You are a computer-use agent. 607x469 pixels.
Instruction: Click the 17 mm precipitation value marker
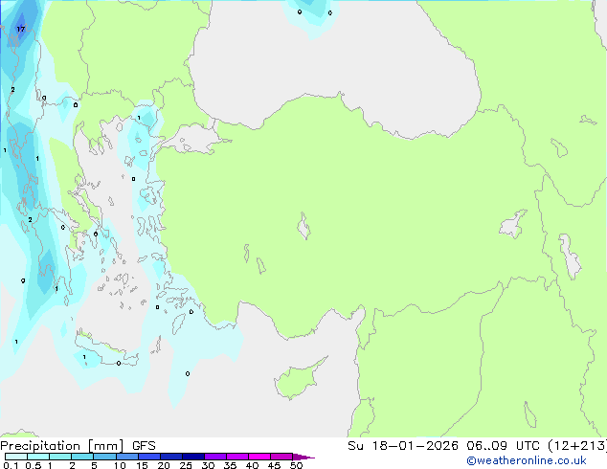tap(21, 30)
